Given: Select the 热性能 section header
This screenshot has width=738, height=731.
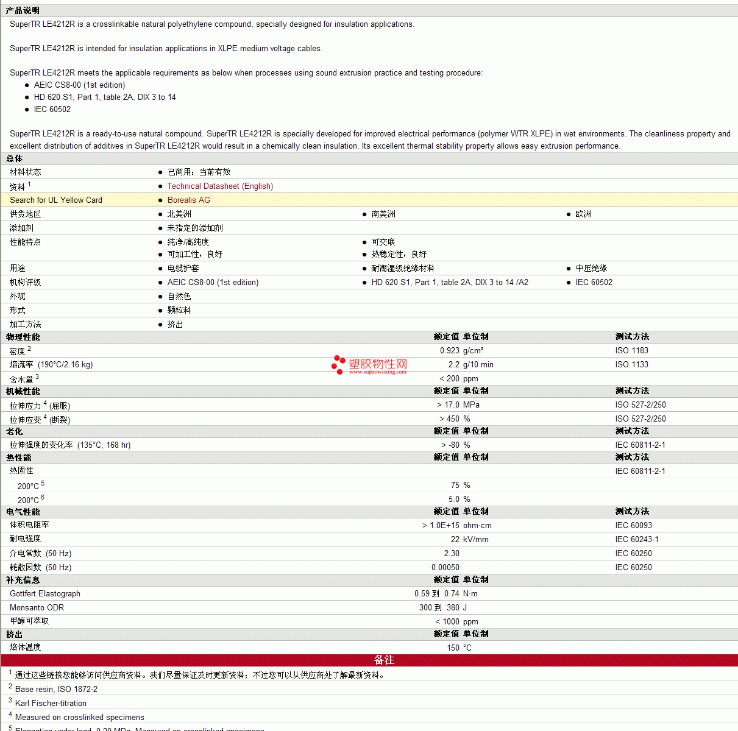Looking at the screenshot, I should 19,457.
